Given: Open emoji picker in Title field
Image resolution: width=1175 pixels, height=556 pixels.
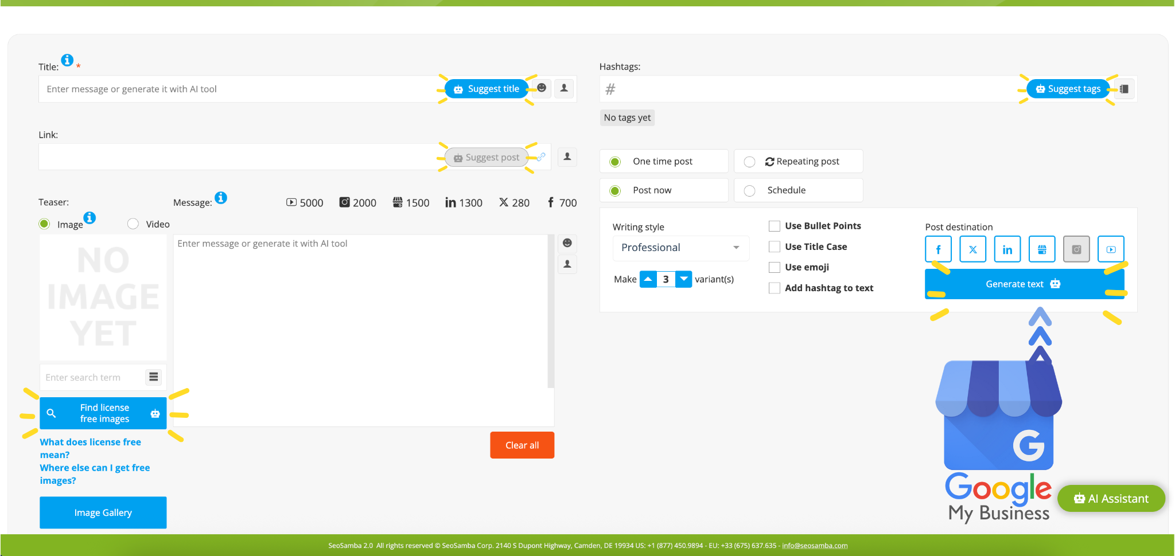Looking at the screenshot, I should coord(542,88).
